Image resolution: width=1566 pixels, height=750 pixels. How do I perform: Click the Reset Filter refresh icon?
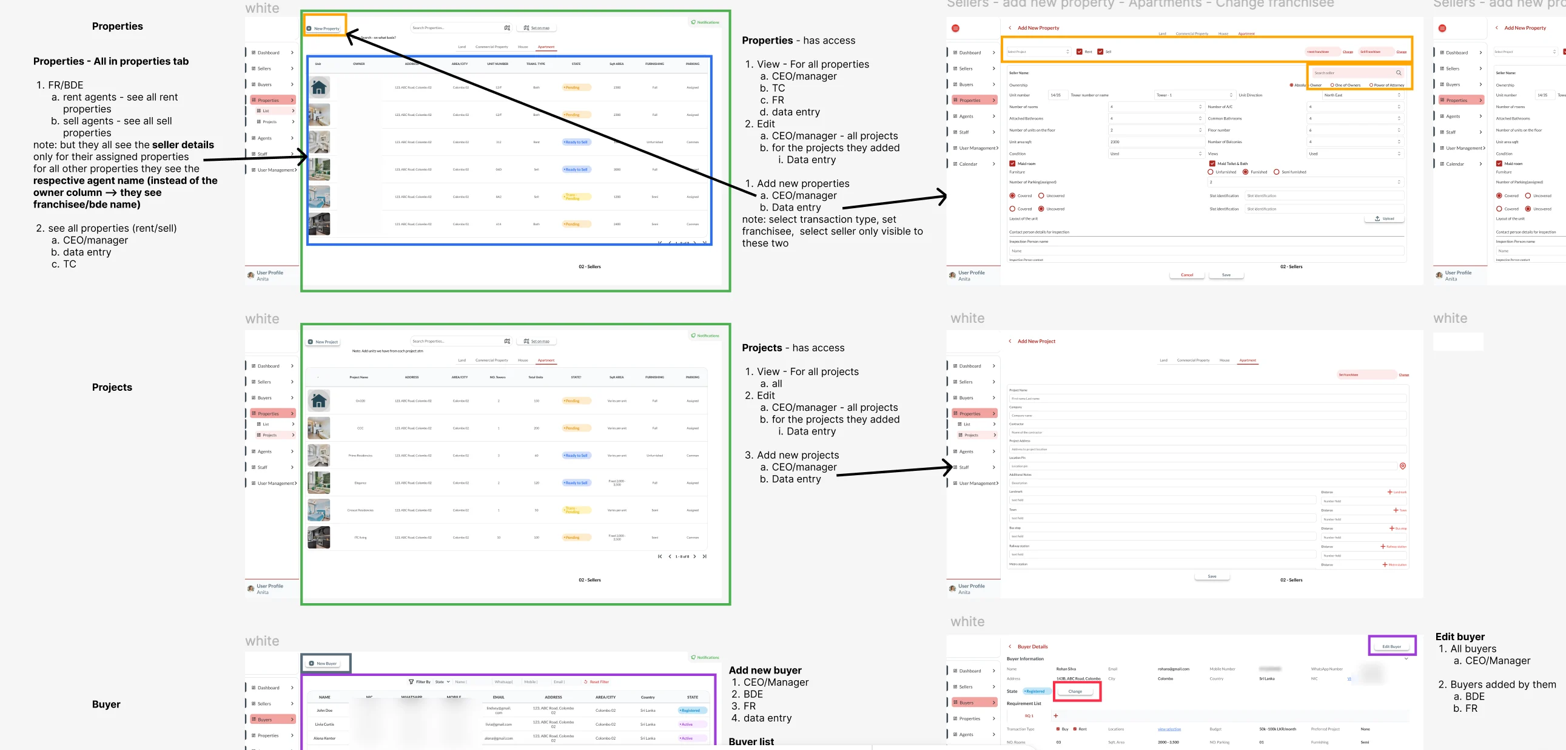coord(586,682)
